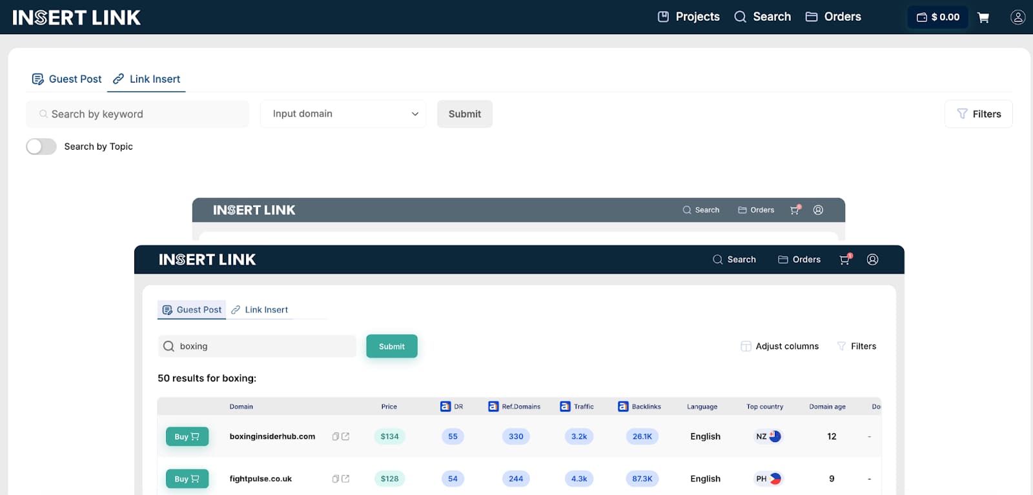Click Orders in the dark preview header
Image resolution: width=1033 pixels, height=495 pixels.
pos(799,259)
